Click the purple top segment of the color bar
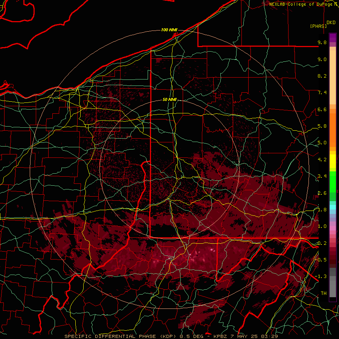 coord(333,38)
